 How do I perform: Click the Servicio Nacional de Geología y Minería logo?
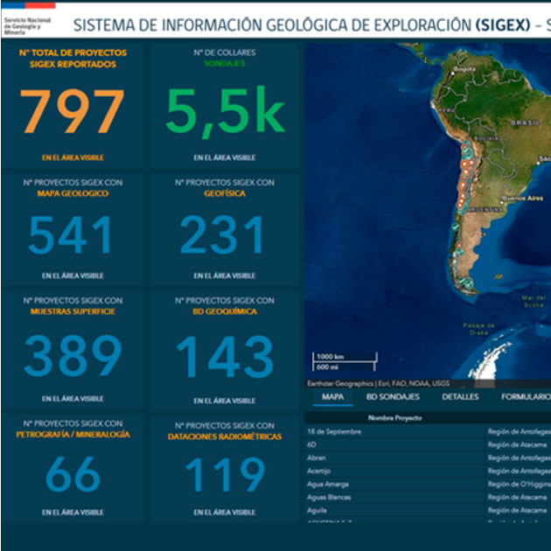[30, 17]
